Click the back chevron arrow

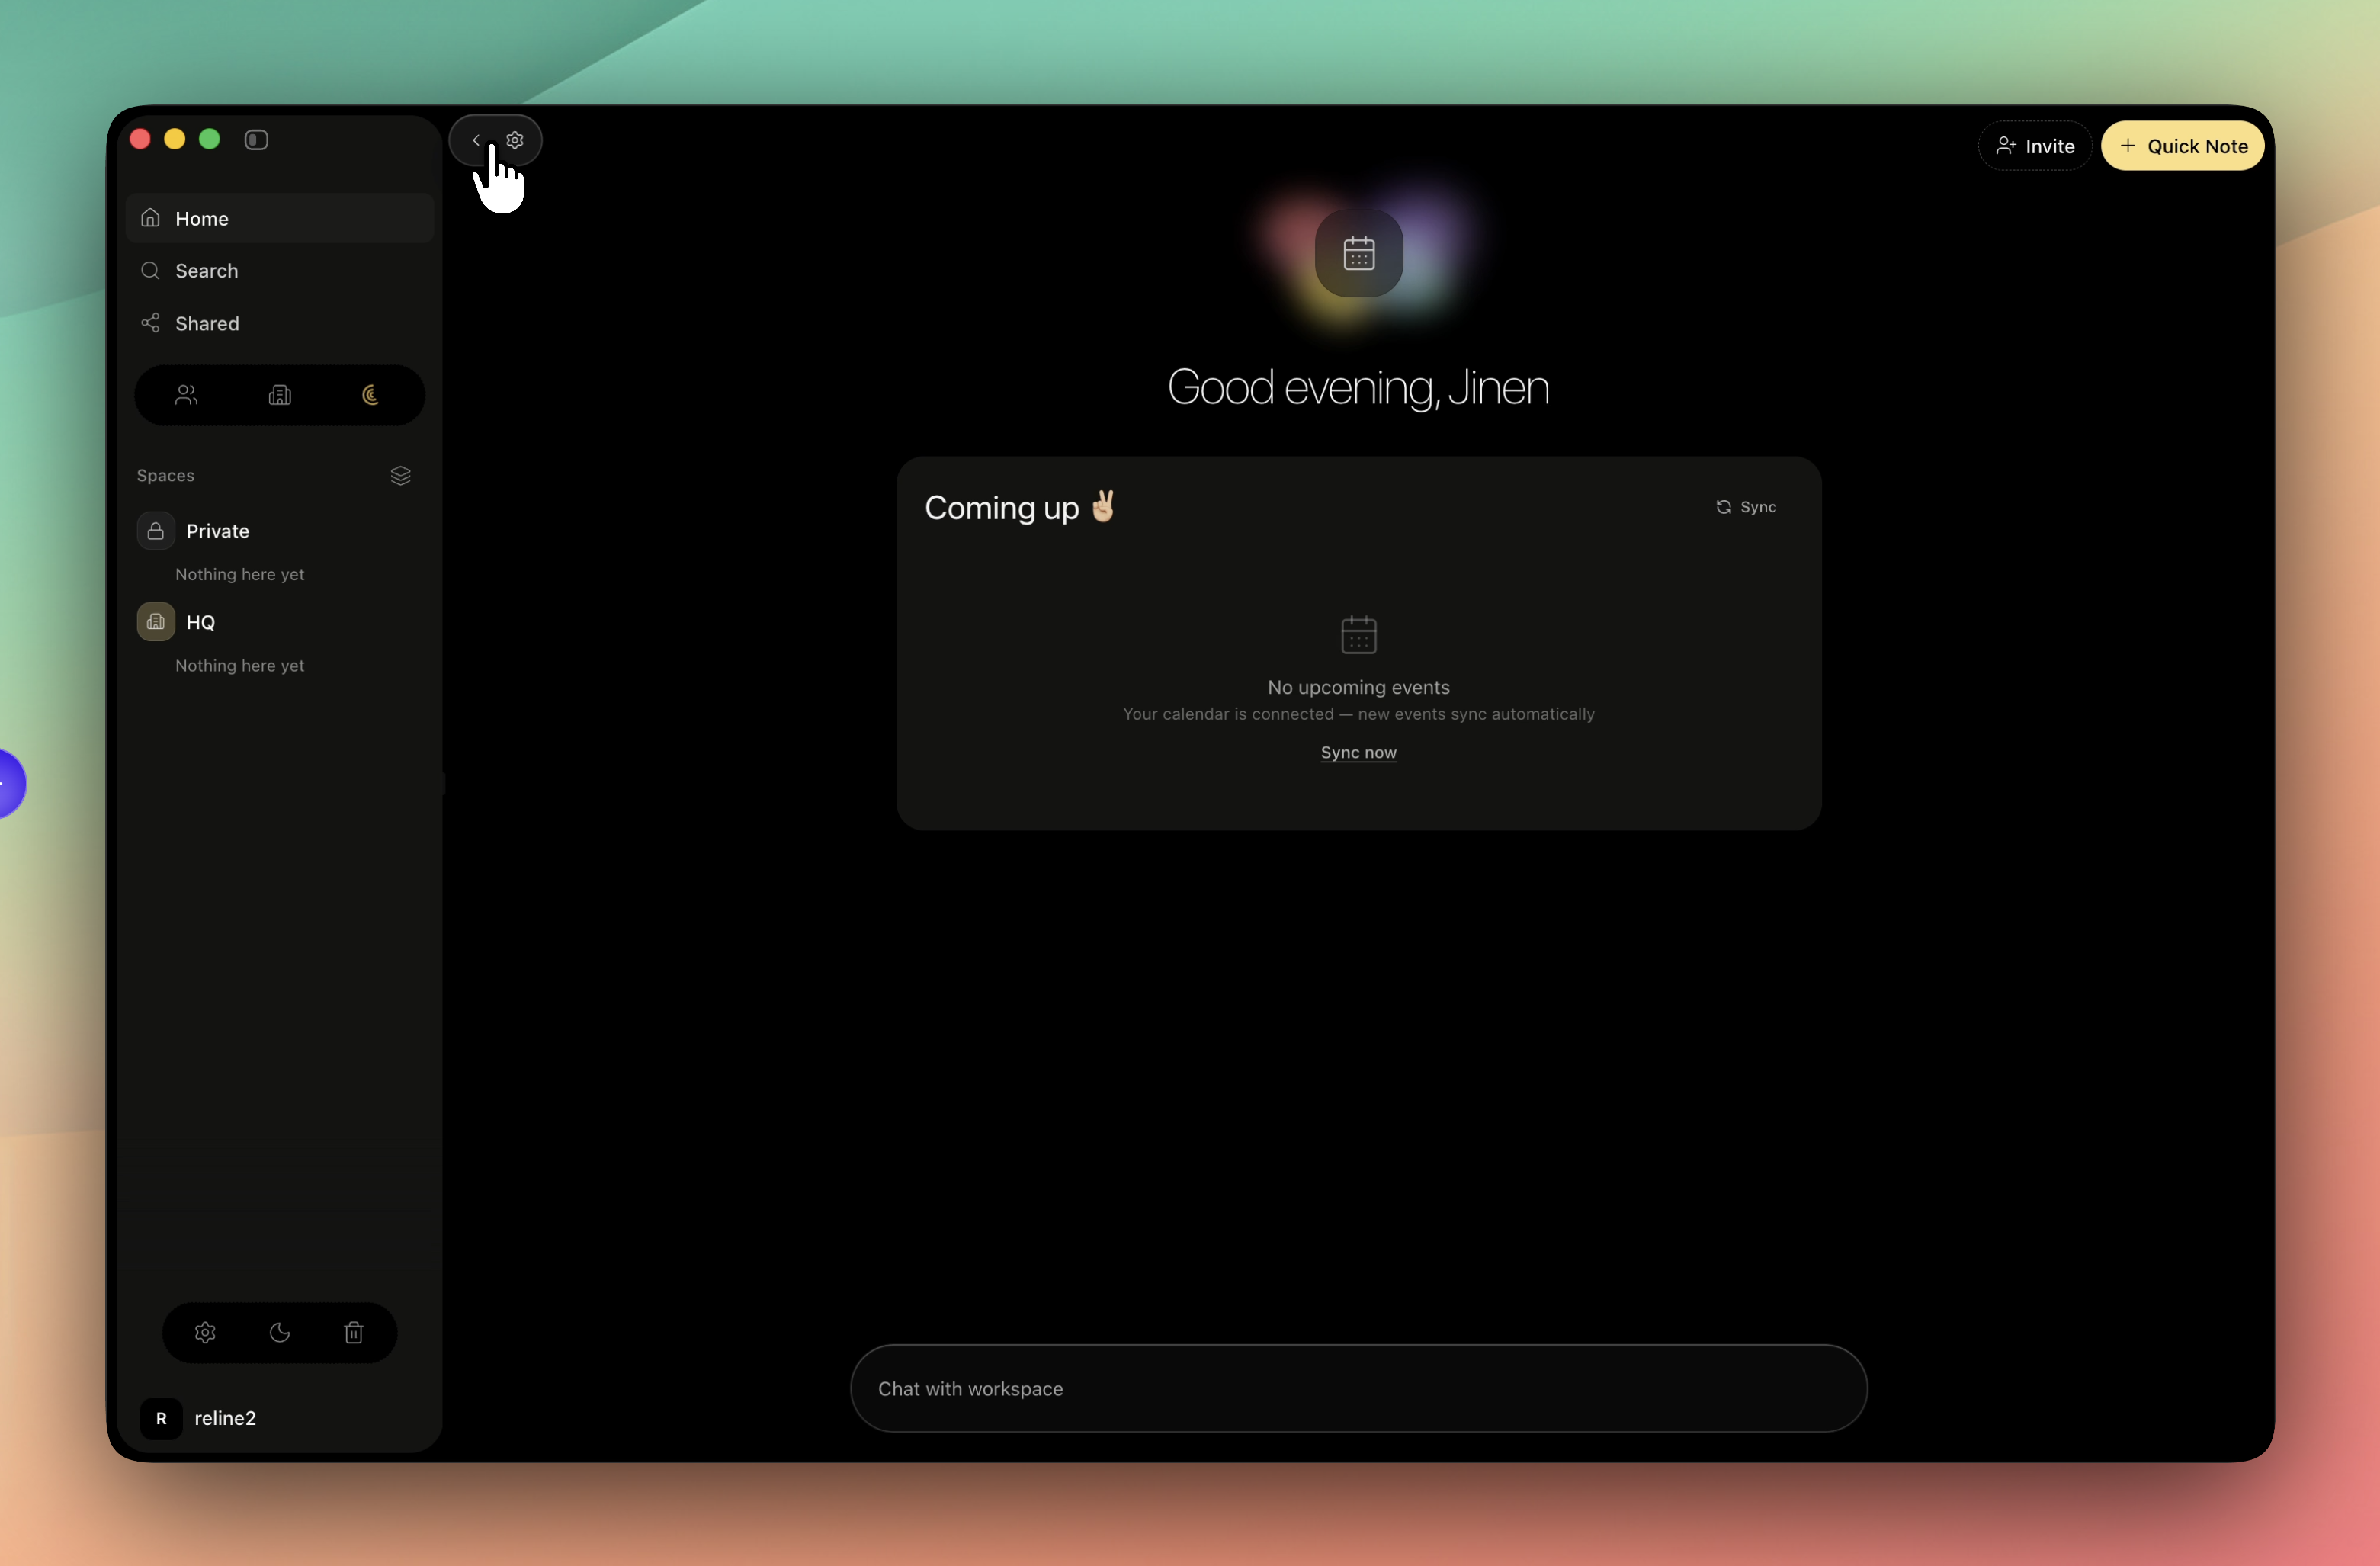[476, 140]
